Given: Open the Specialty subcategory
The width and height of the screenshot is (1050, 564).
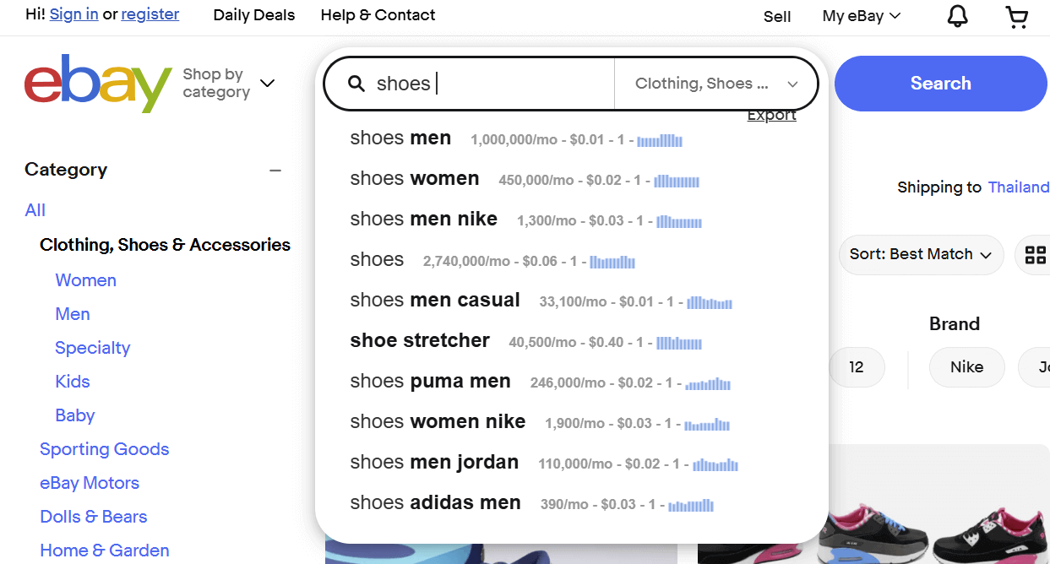Looking at the screenshot, I should click(93, 348).
